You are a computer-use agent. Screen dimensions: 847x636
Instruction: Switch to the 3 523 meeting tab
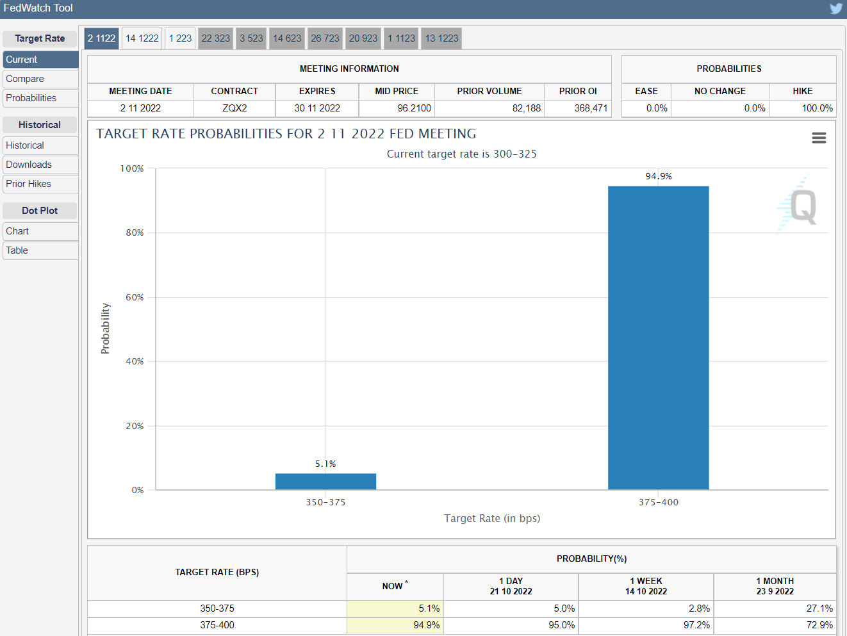tap(251, 38)
